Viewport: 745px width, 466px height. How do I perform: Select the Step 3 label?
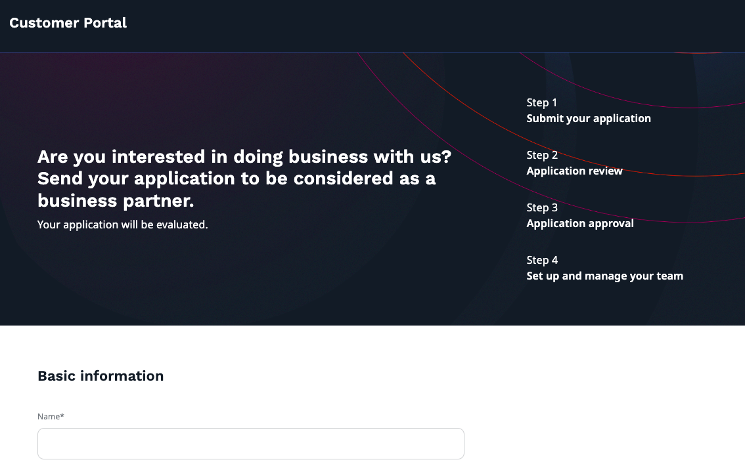click(x=541, y=207)
